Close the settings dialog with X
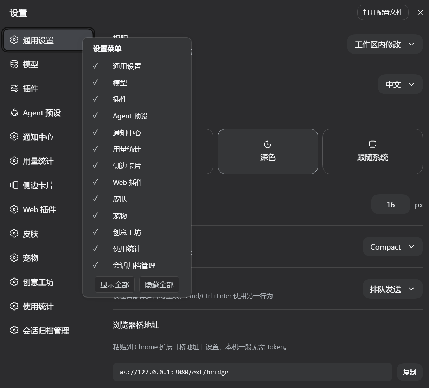Screen dimensions: 429x388 (420, 12)
